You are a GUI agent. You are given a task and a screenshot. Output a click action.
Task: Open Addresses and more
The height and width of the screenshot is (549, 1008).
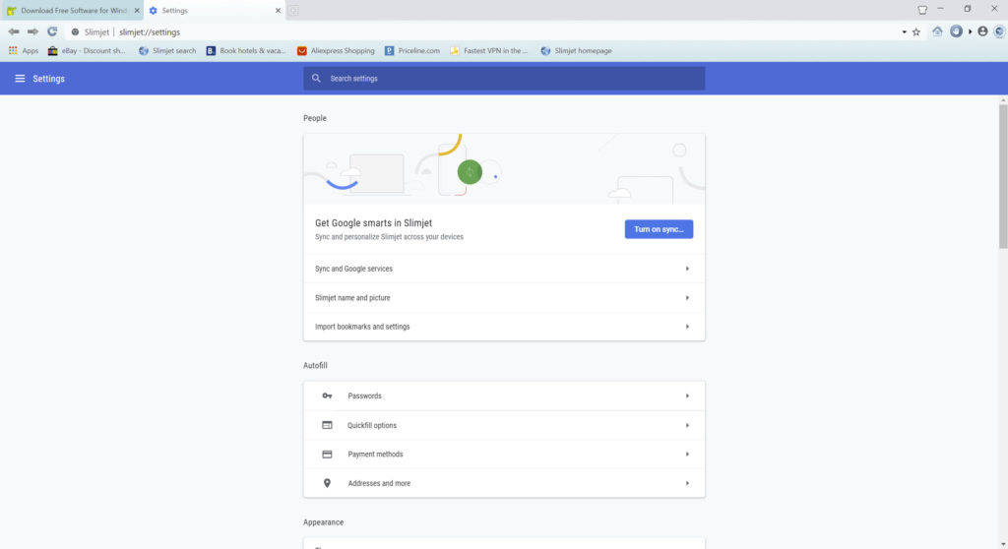point(504,483)
